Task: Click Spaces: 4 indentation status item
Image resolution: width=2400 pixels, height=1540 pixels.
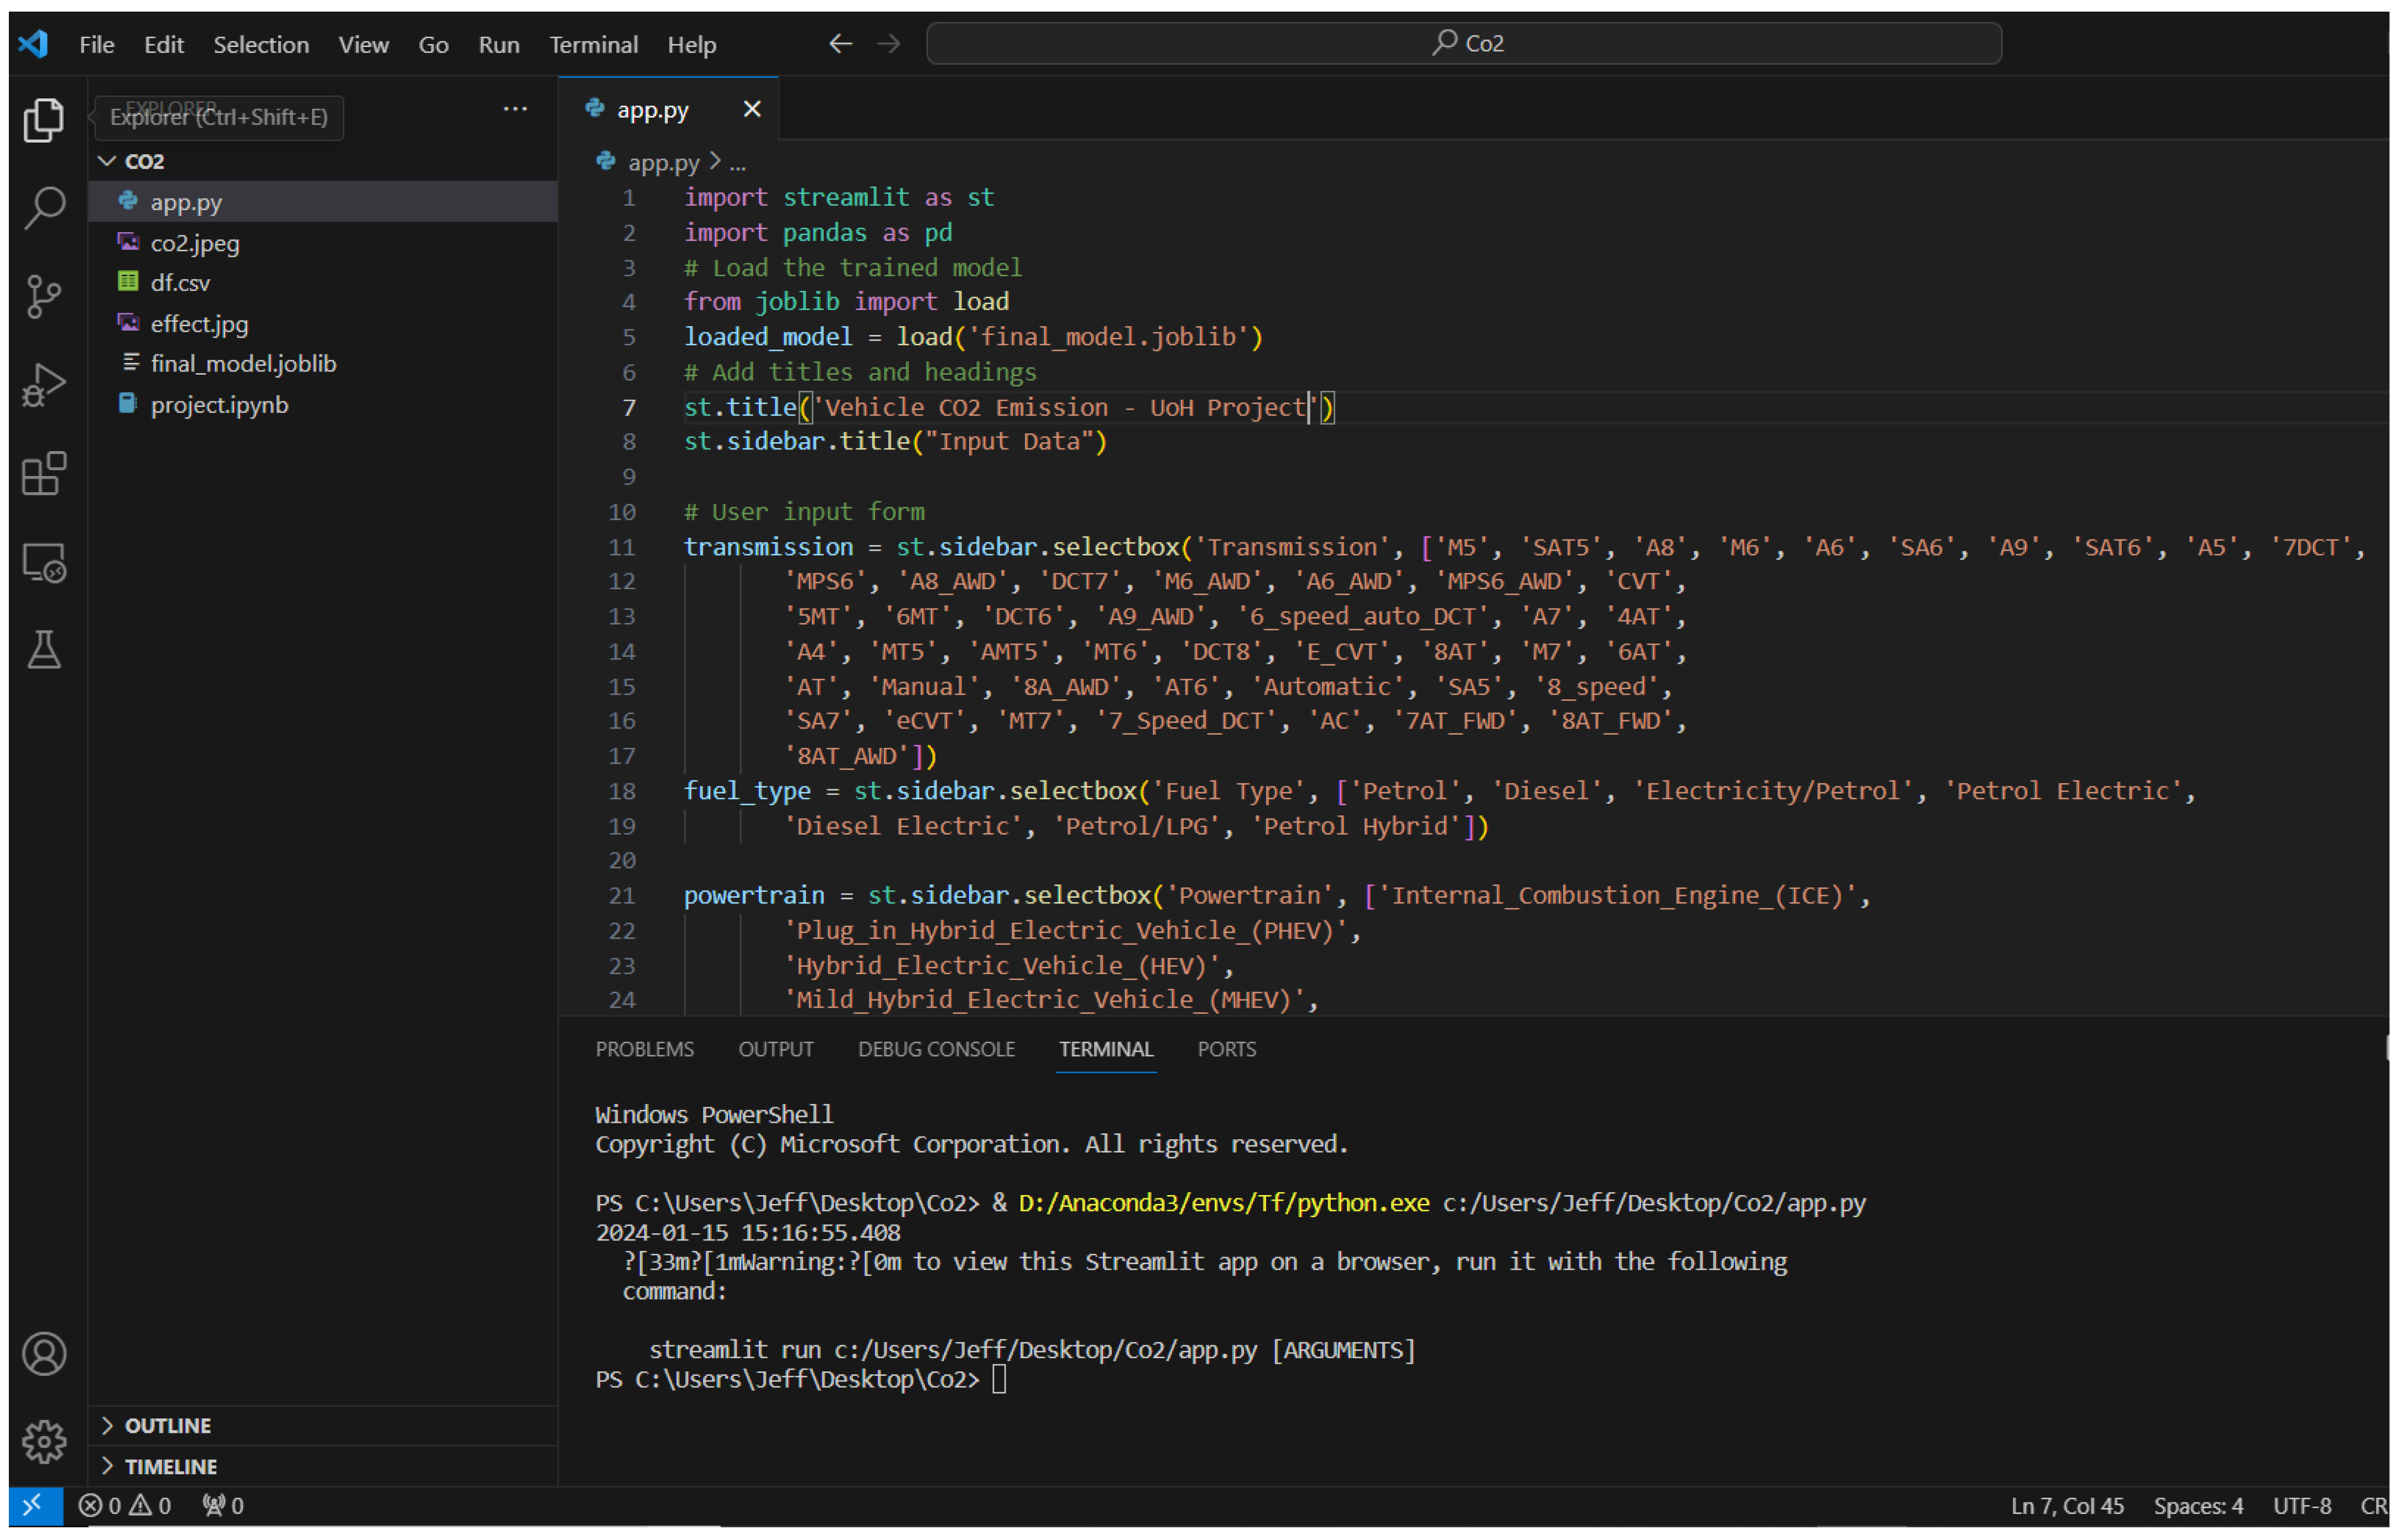Action: point(2198,1506)
